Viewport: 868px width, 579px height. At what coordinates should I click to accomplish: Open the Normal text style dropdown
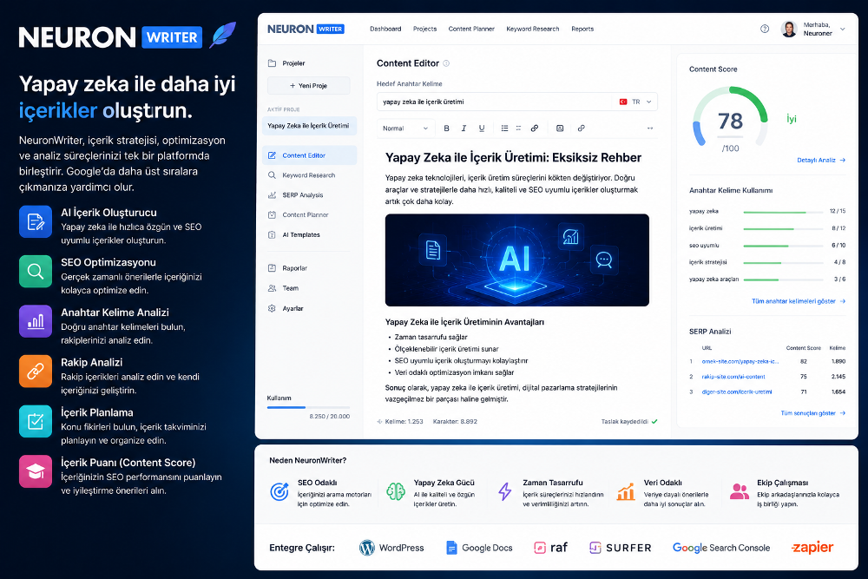click(405, 128)
